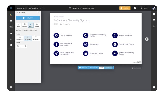
Task: Click the Smart Hub icon
Action: (86, 45)
